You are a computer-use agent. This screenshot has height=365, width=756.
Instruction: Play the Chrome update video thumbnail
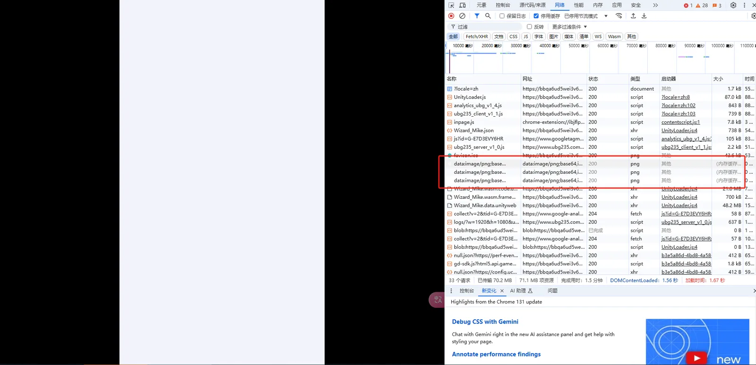point(696,358)
